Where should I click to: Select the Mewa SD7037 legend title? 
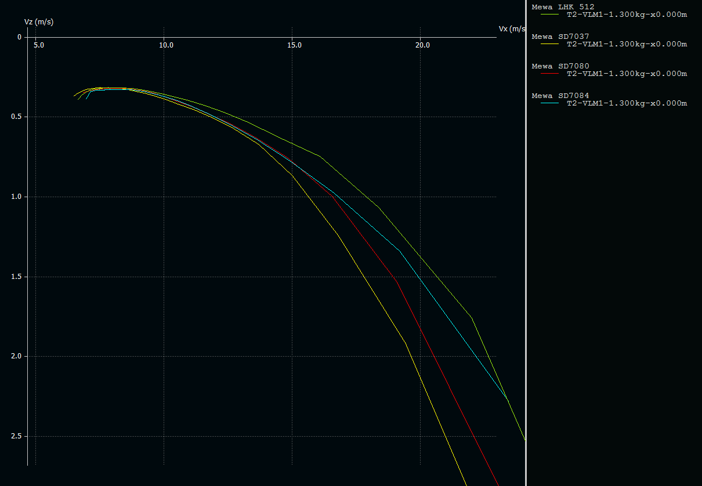click(x=560, y=37)
